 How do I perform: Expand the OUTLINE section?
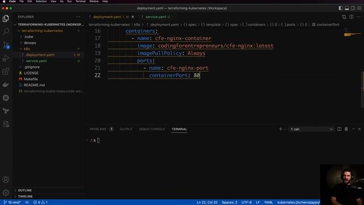[x=24, y=190]
